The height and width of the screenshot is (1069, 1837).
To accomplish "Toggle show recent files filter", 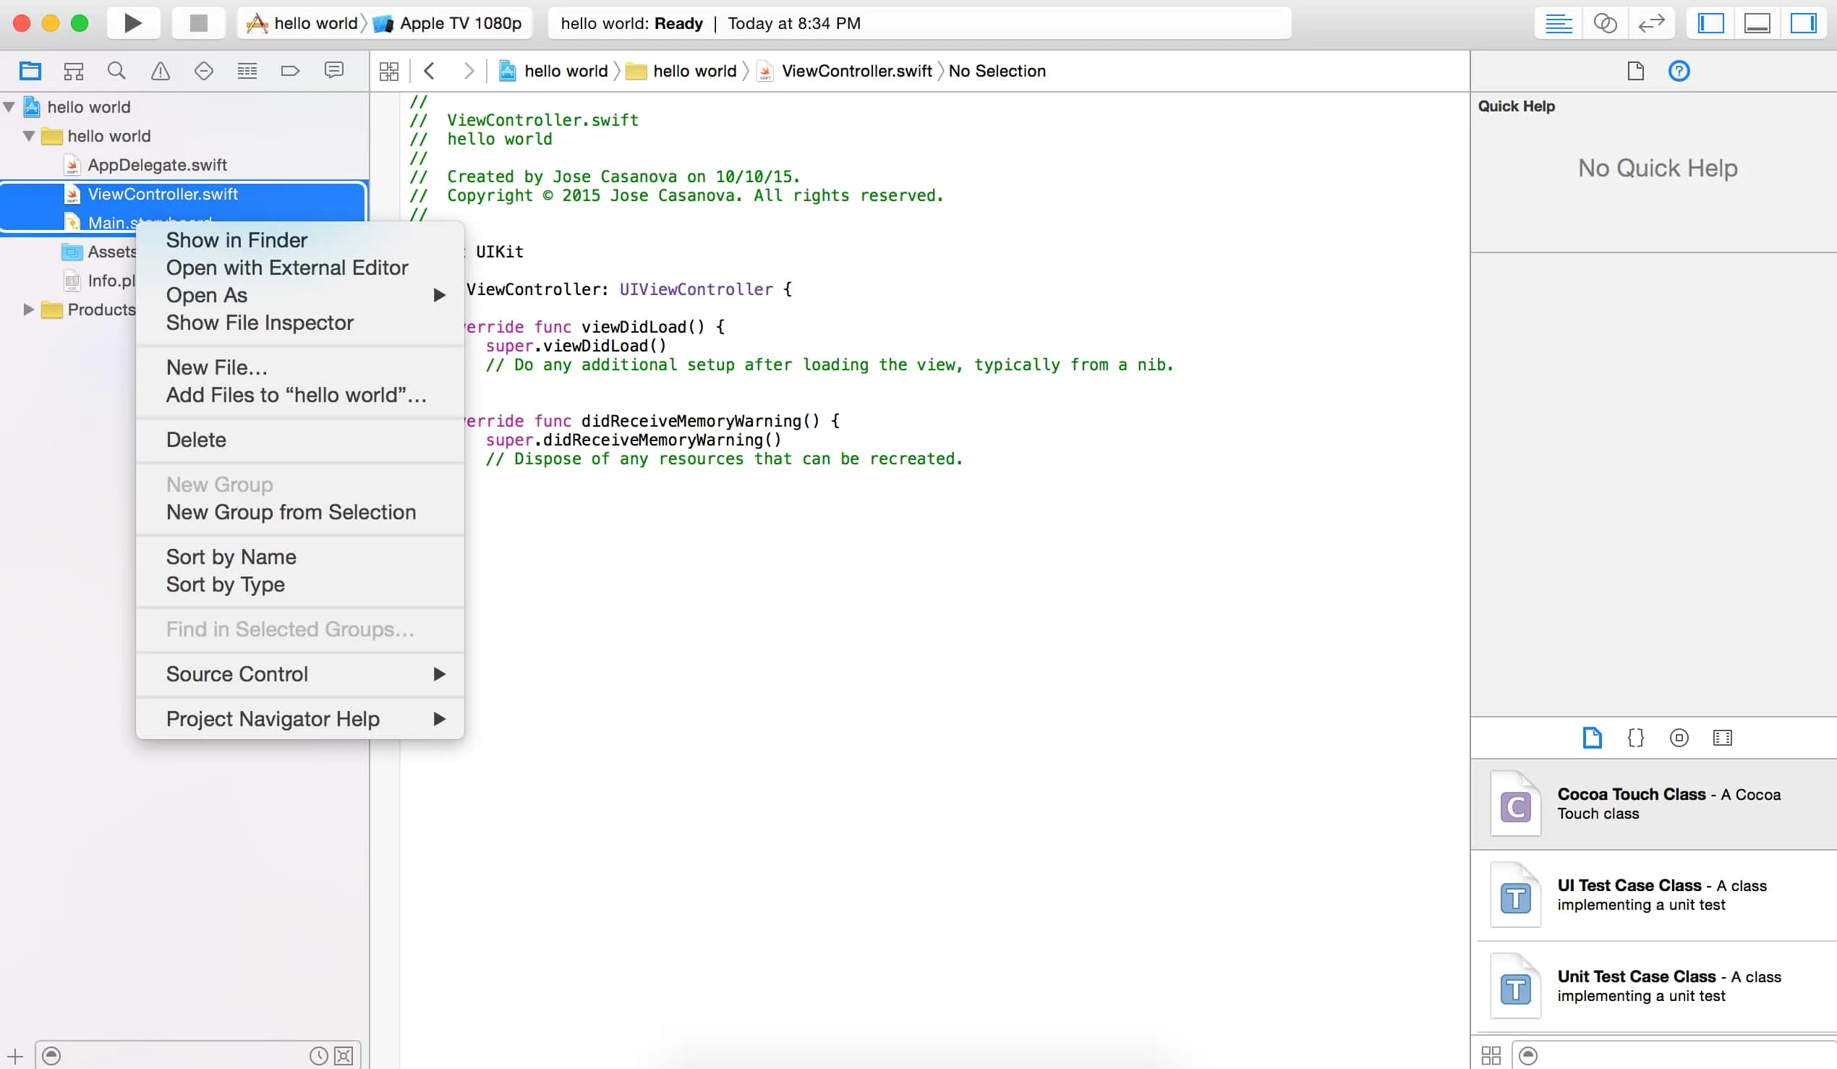I will click(318, 1055).
